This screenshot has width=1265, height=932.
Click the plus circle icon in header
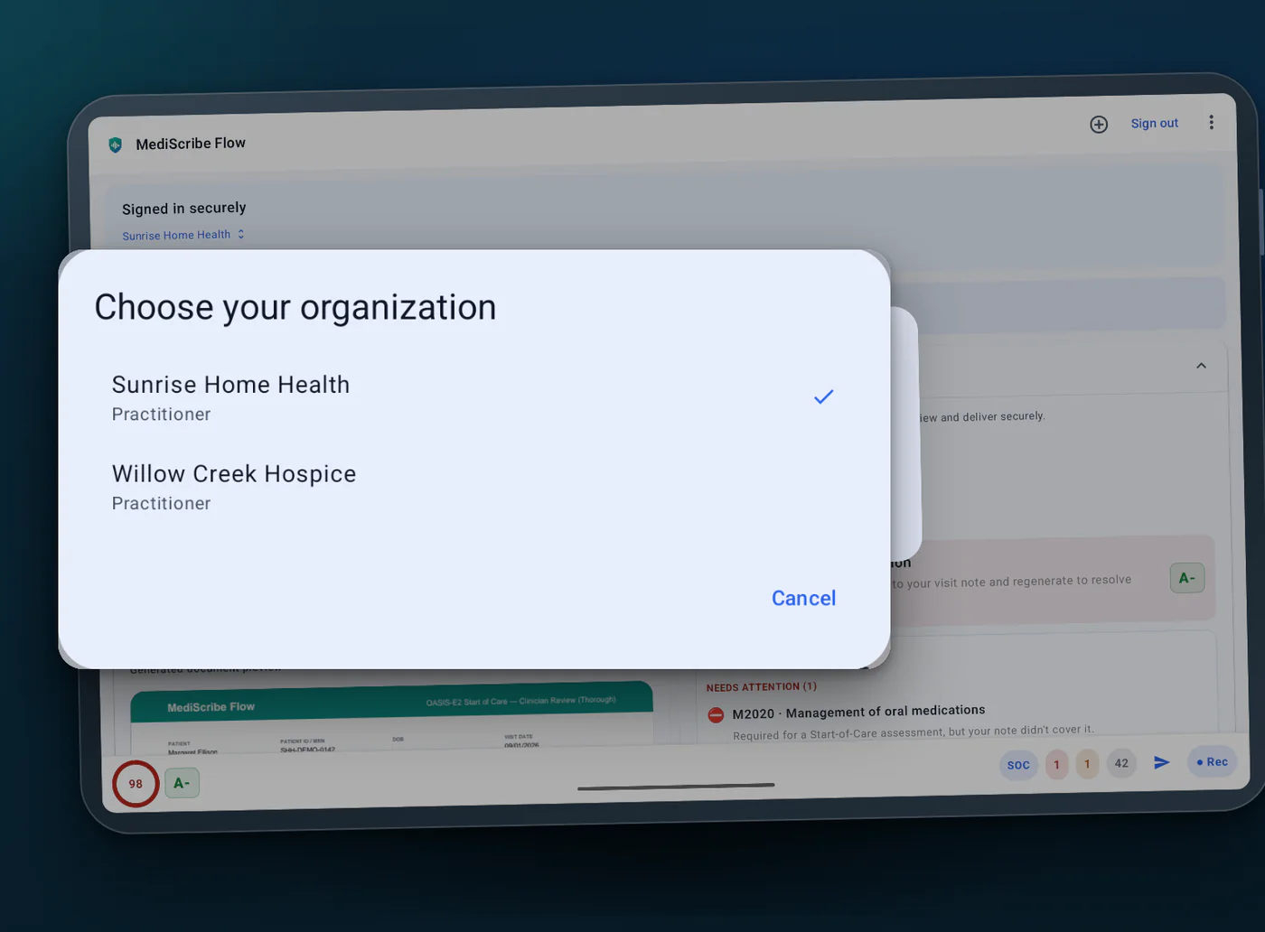click(x=1099, y=125)
